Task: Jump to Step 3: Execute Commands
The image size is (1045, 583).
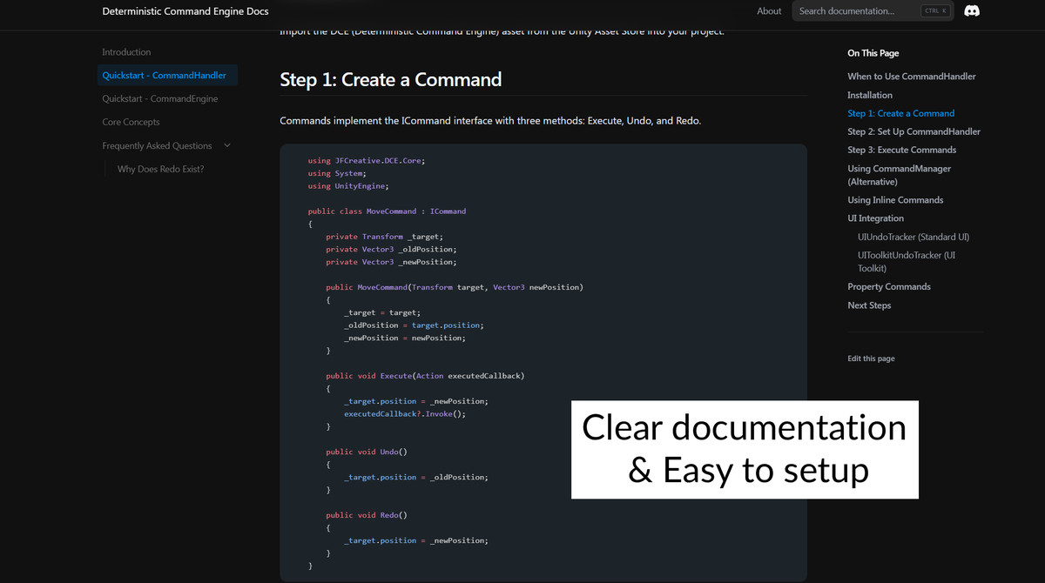Action: tap(901, 150)
